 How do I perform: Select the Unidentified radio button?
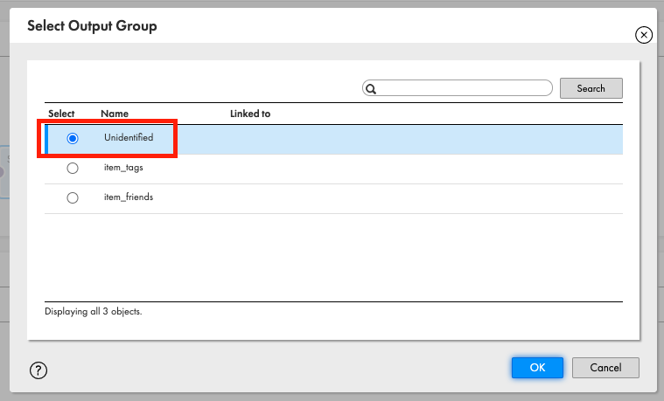pyautogui.click(x=73, y=138)
